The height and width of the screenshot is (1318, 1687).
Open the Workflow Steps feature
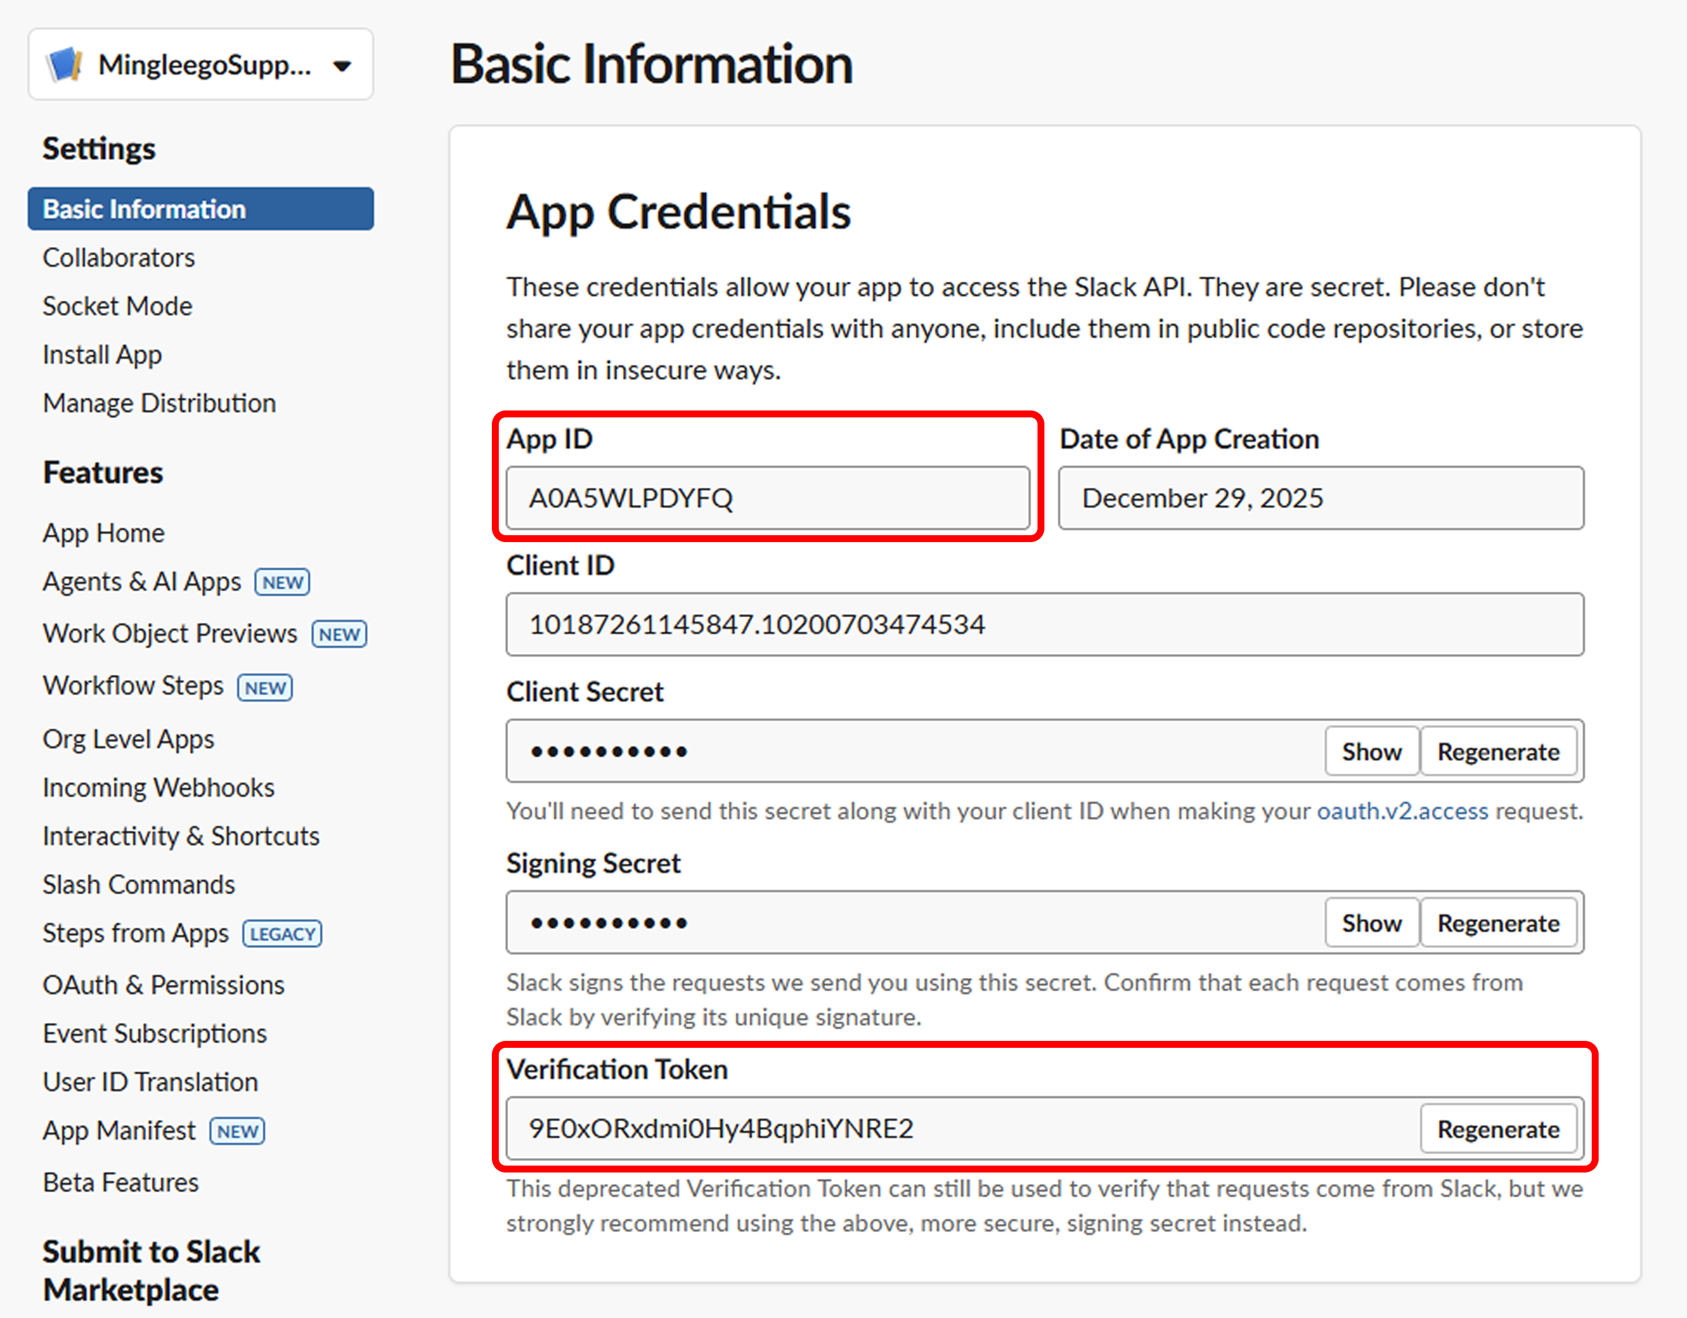click(x=133, y=685)
